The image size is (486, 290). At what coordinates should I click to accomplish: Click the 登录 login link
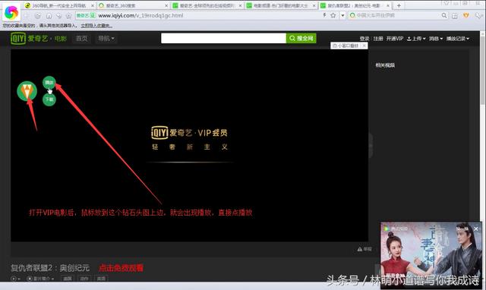click(364, 39)
